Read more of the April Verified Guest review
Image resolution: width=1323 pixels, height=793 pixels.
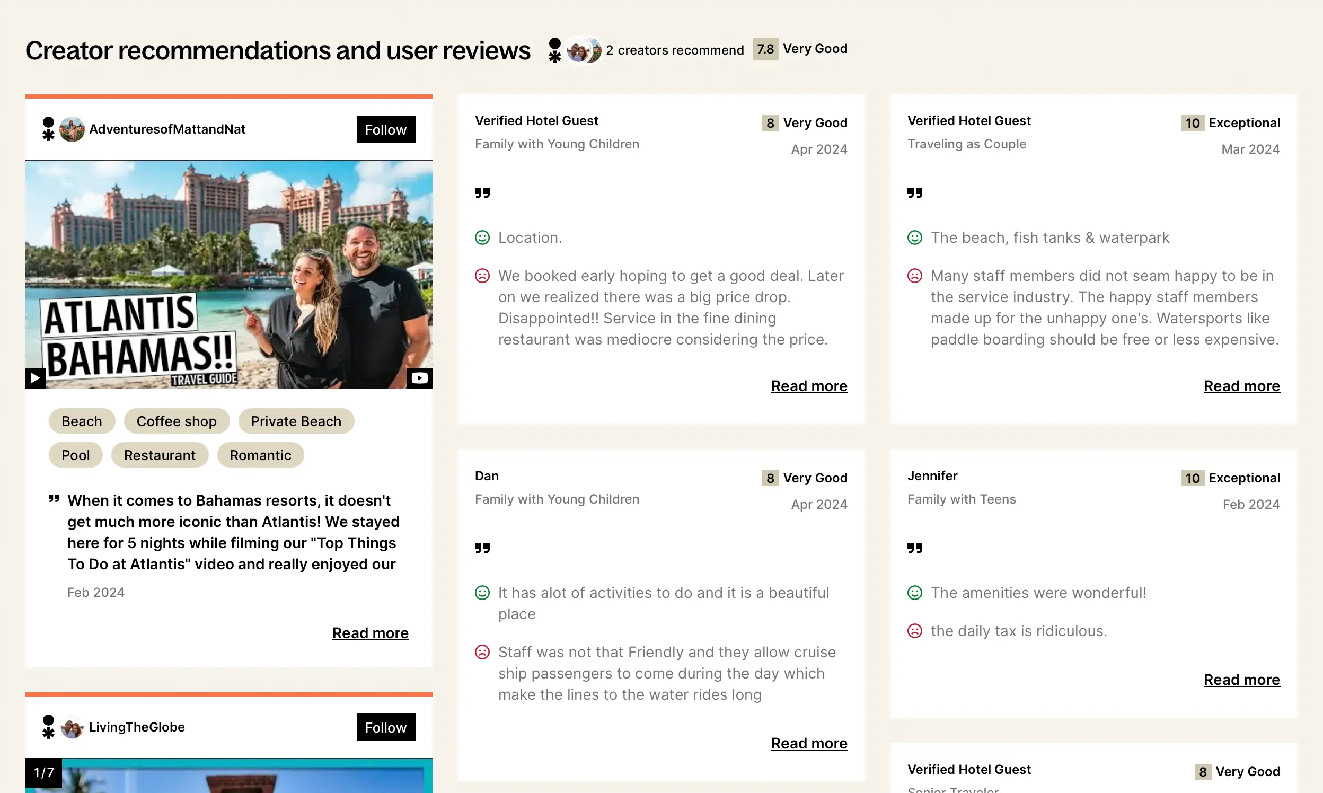pos(809,386)
